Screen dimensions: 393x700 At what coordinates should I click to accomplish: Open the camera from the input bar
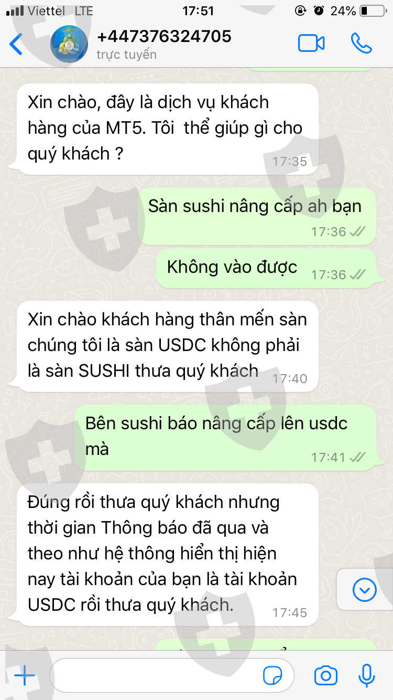coord(325,675)
